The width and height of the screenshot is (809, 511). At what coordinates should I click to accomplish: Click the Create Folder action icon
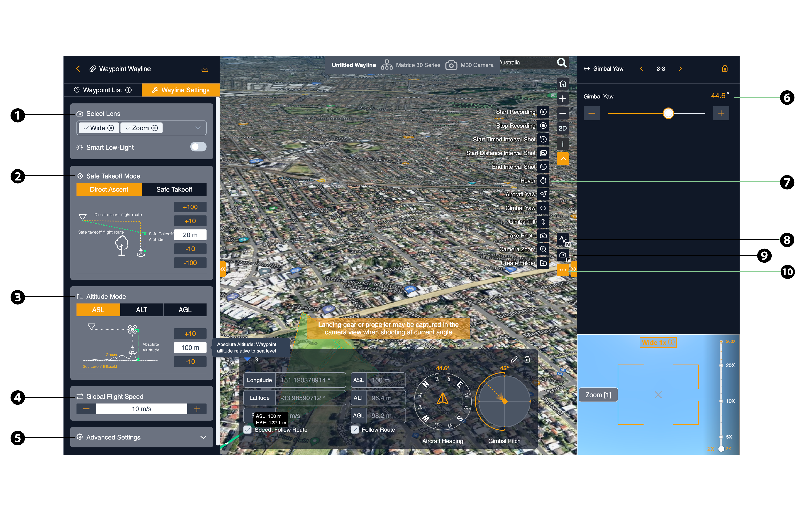coord(543,263)
